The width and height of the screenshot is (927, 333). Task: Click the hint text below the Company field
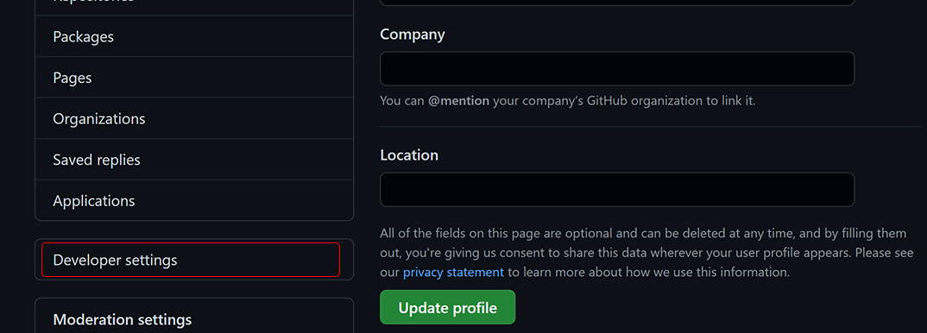(x=568, y=100)
